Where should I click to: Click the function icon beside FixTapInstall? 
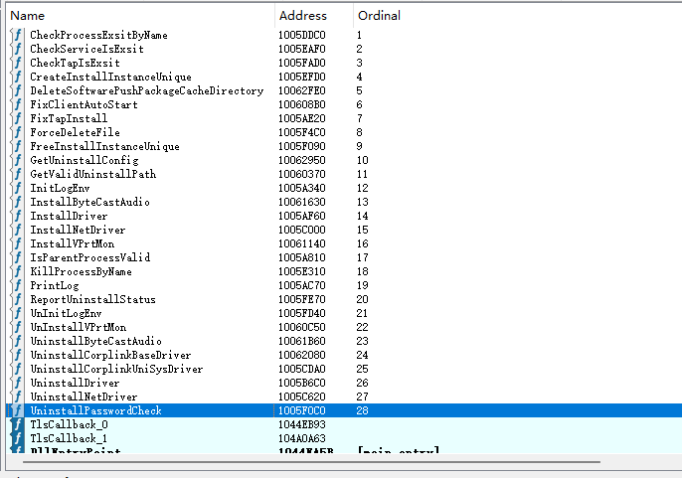coord(16,118)
